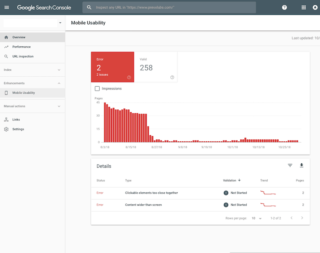Click trend sparkline for Content wider row

pyautogui.click(x=268, y=205)
